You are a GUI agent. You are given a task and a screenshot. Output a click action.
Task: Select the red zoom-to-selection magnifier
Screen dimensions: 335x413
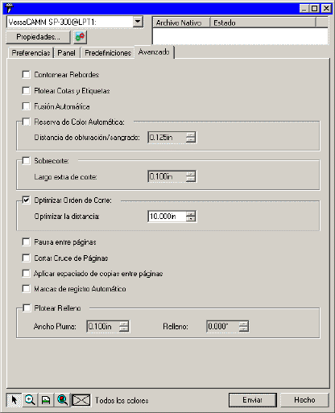(62, 400)
